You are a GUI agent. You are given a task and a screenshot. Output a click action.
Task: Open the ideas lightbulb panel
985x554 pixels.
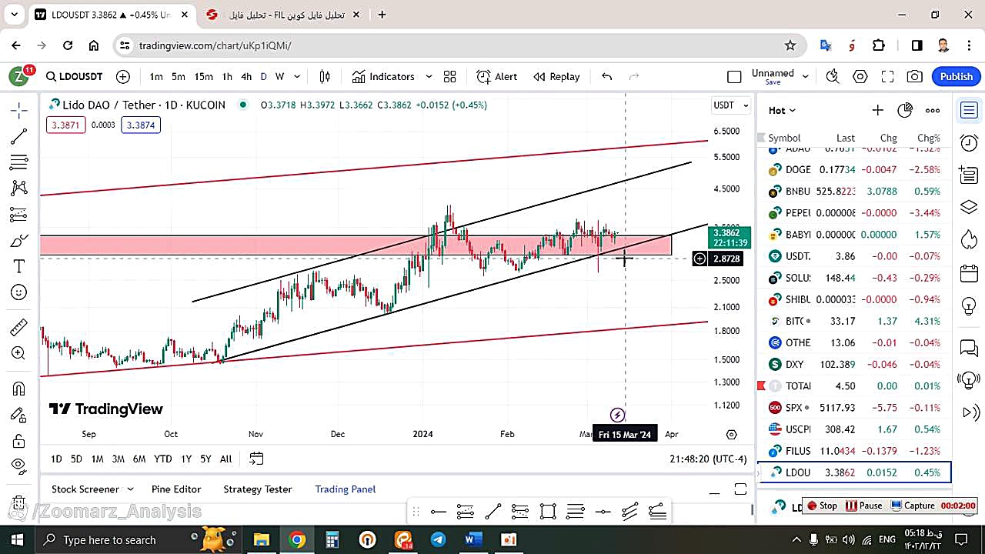pyautogui.click(x=969, y=305)
